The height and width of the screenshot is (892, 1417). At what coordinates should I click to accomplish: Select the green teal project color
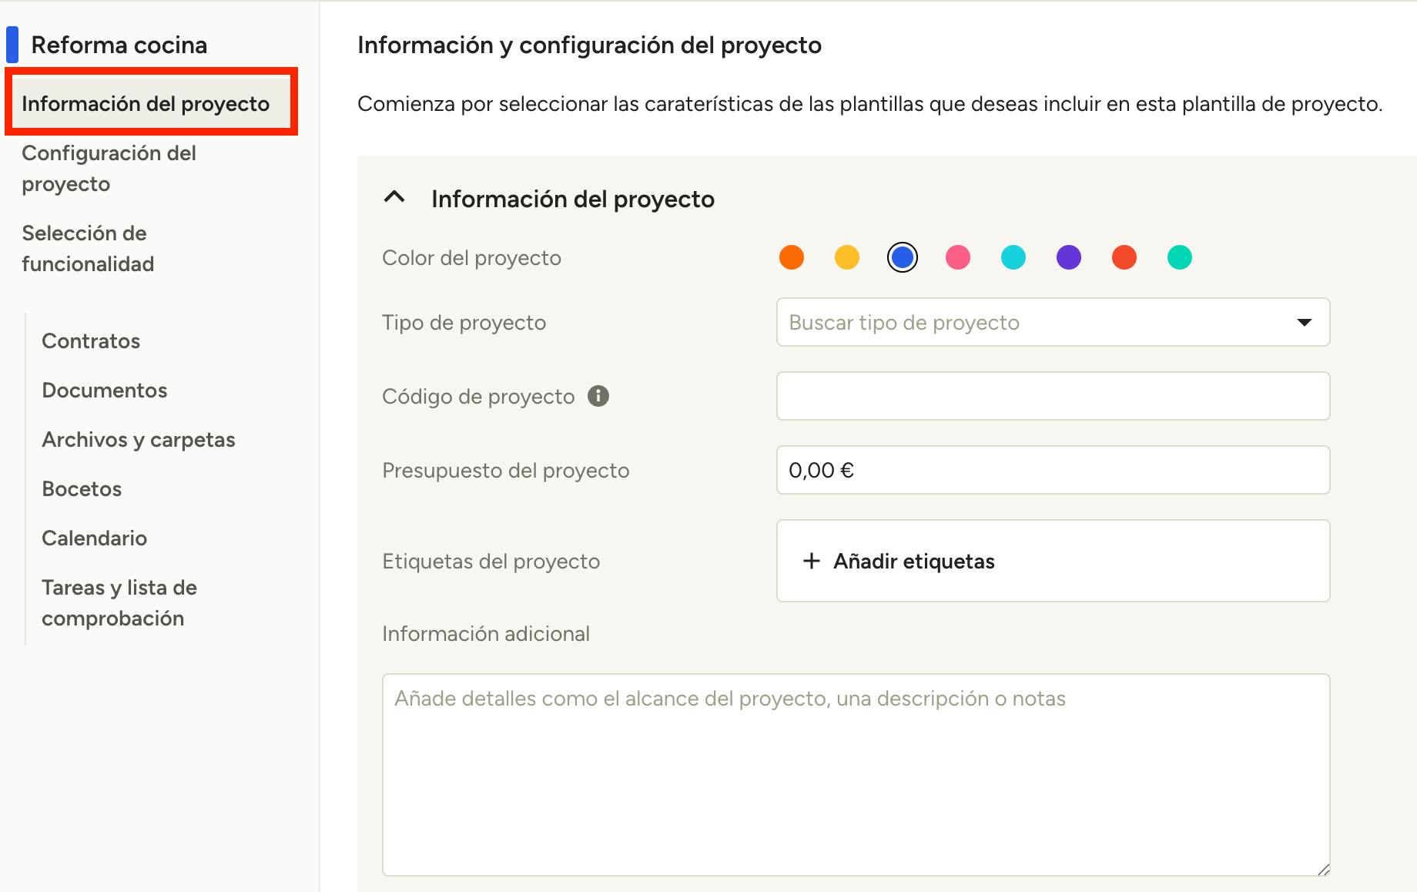point(1179,257)
